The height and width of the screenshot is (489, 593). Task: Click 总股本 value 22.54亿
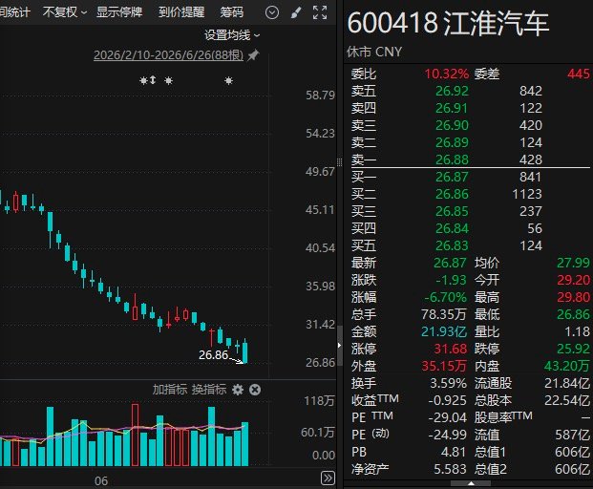pos(567,400)
